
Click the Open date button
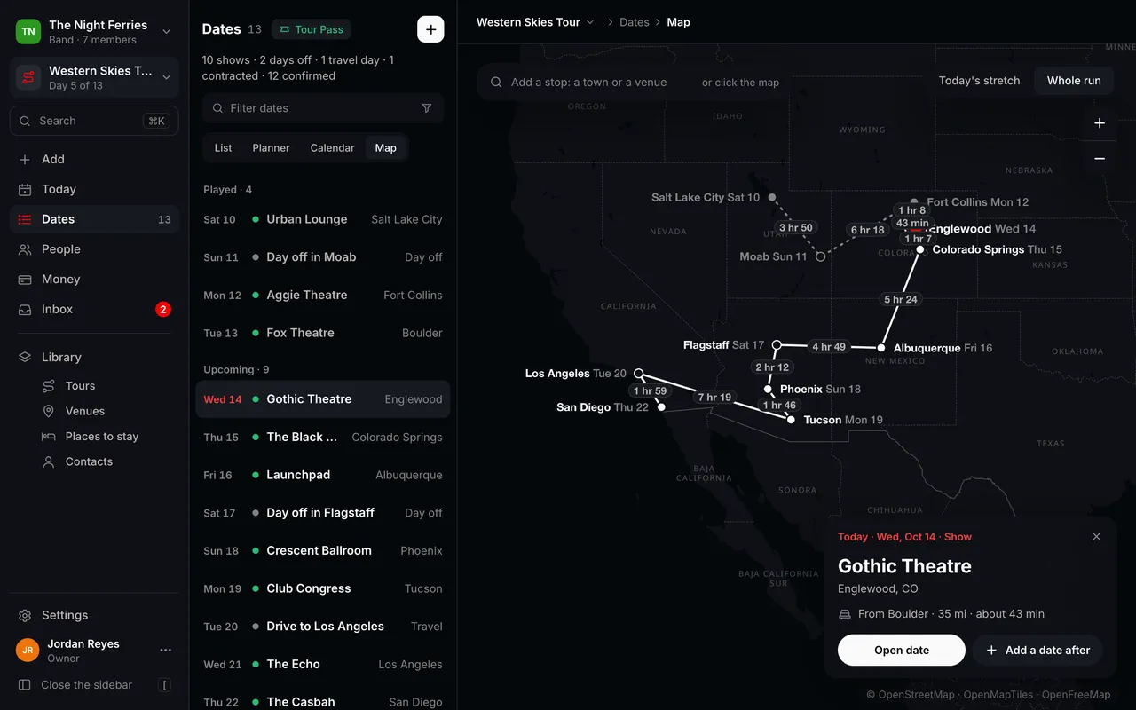click(x=902, y=651)
